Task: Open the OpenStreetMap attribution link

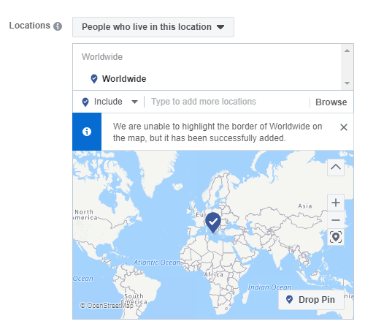Action: pos(107,305)
